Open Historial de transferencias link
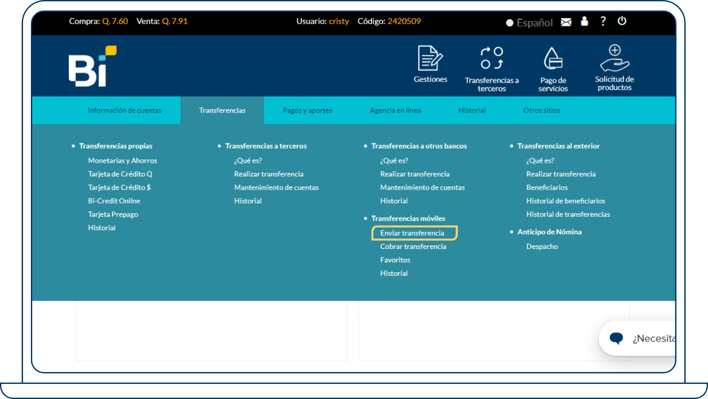This screenshot has height=399, width=708. (x=568, y=214)
